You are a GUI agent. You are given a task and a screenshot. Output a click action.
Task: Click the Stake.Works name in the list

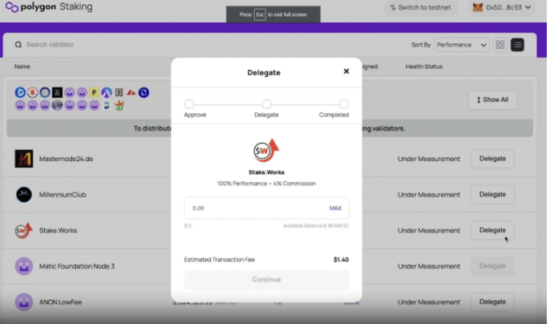tap(58, 230)
